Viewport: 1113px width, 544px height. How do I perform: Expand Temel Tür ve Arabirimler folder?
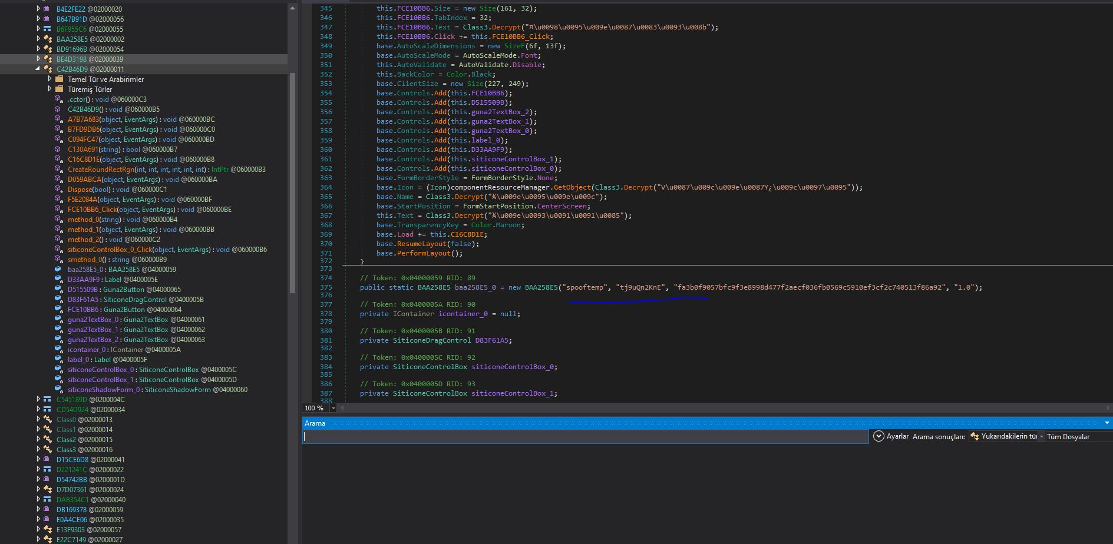[49, 79]
